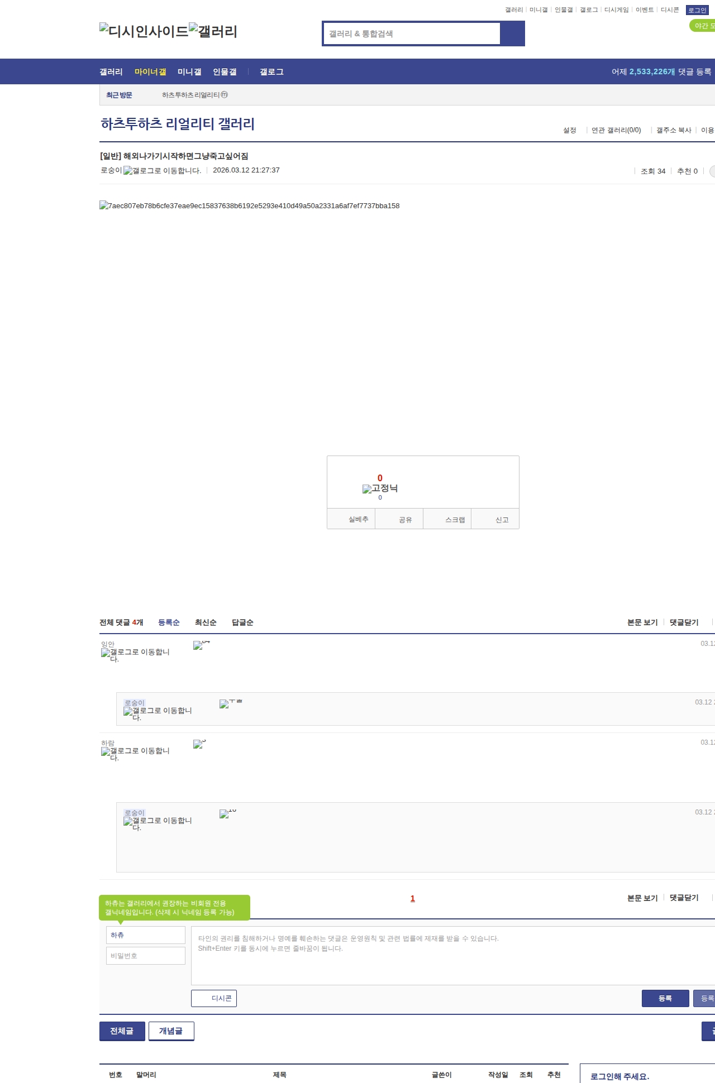Click 본문 보기 above the comment list
The height and width of the screenshot is (1083, 715).
642,622
